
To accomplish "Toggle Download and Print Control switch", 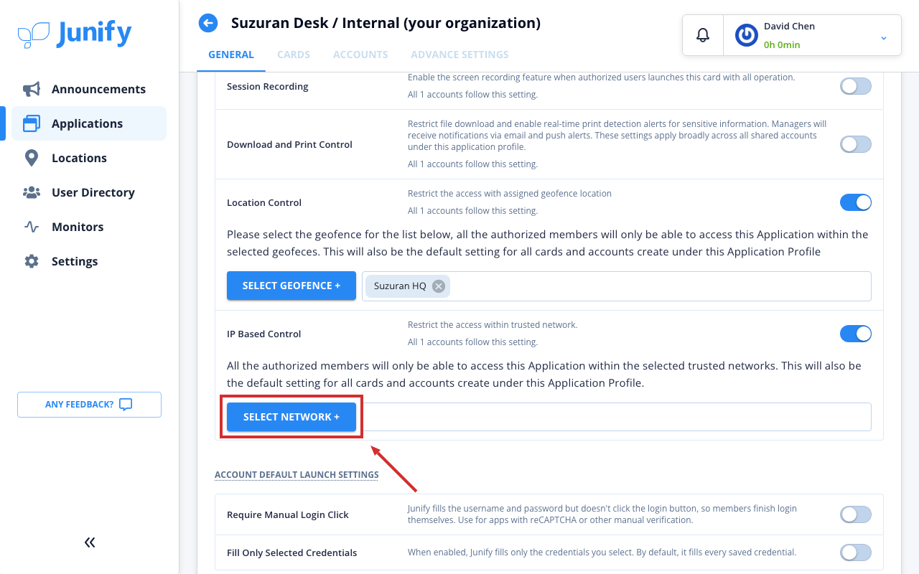I will [856, 144].
